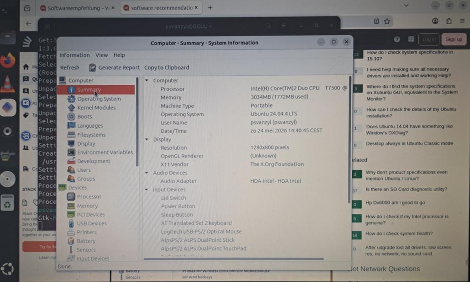Click the details pane horizontal scrollbar
470x282 pixels.
[x=234, y=259]
